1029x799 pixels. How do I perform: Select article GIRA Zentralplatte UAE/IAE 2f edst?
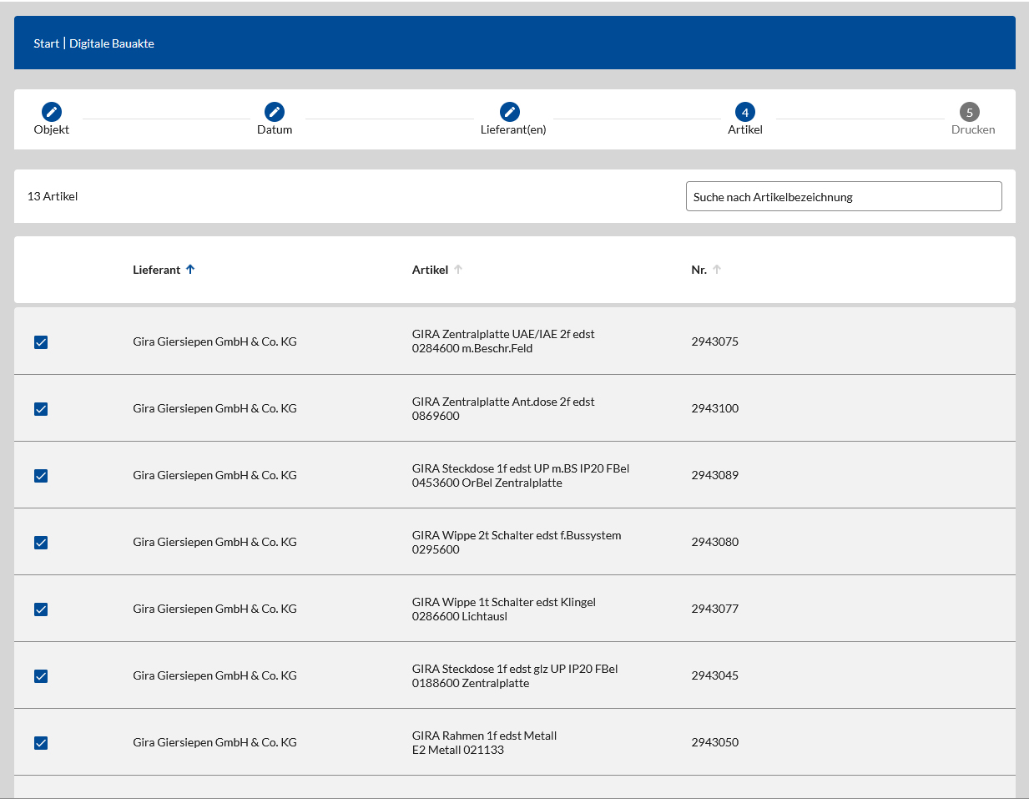point(503,341)
